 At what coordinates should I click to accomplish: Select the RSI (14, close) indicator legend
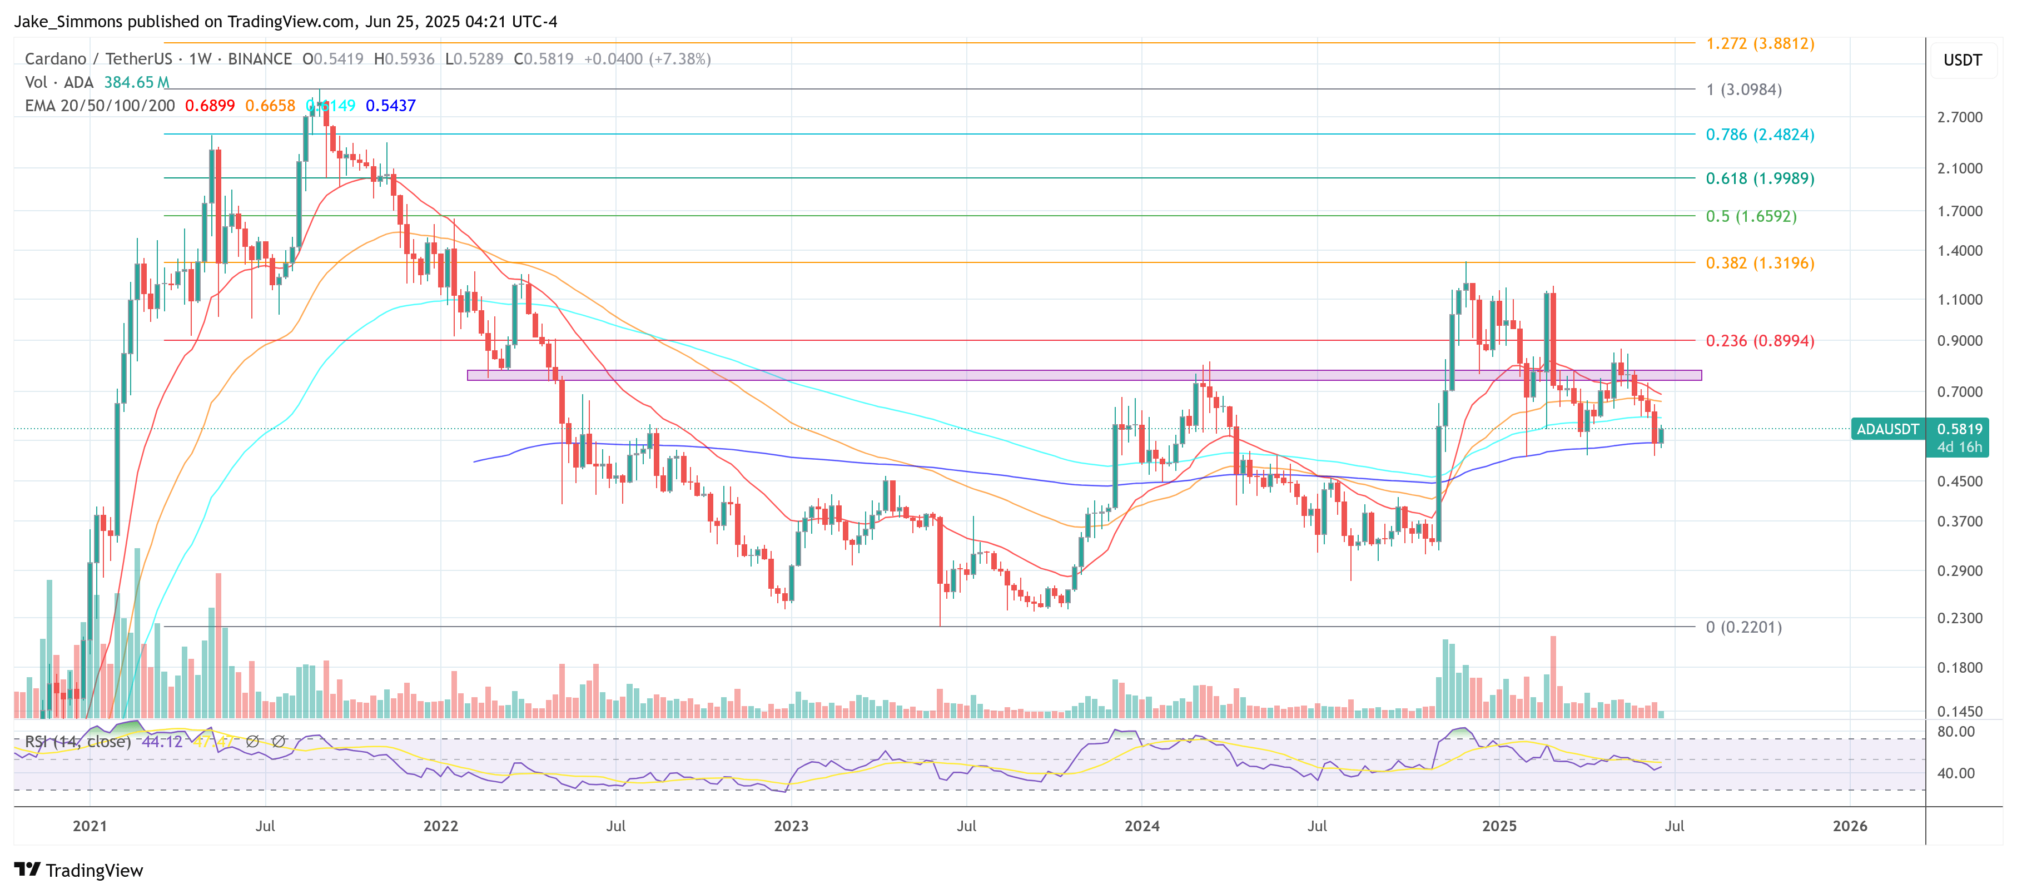tap(77, 741)
